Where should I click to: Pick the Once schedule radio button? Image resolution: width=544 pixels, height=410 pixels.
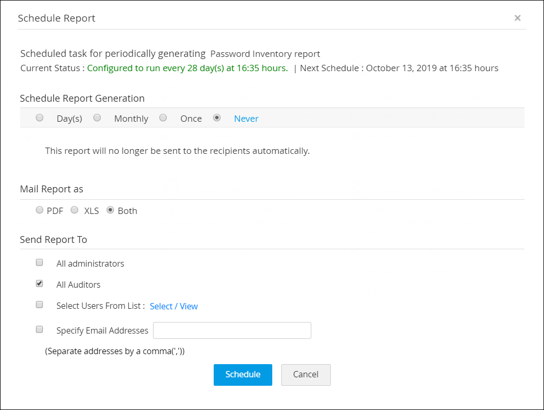(x=163, y=118)
